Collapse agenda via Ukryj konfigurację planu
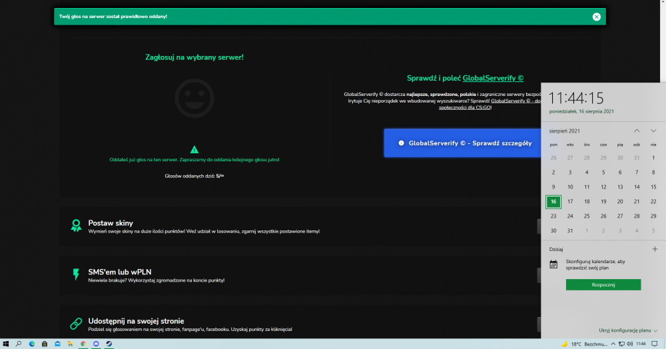The width and height of the screenshot is (666, 349). [628, 330]
